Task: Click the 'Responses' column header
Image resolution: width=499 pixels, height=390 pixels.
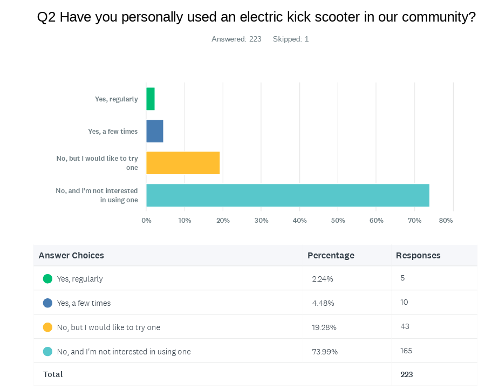Action: pyautogui.click(x=418, y=256)
